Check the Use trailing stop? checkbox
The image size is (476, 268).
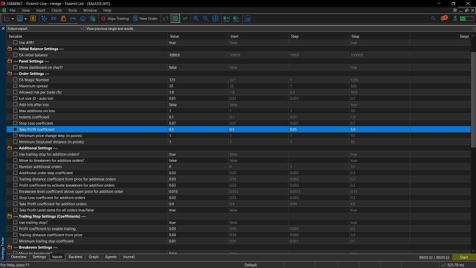pyautogui.click(x=15, y=222)
